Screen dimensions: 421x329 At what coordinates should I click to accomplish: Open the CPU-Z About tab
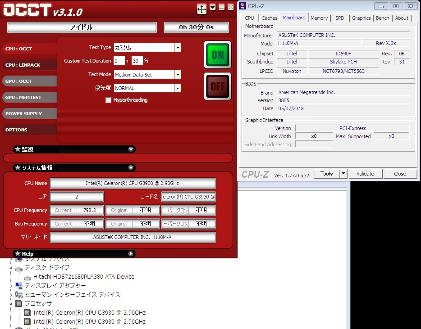pos(402,18)
